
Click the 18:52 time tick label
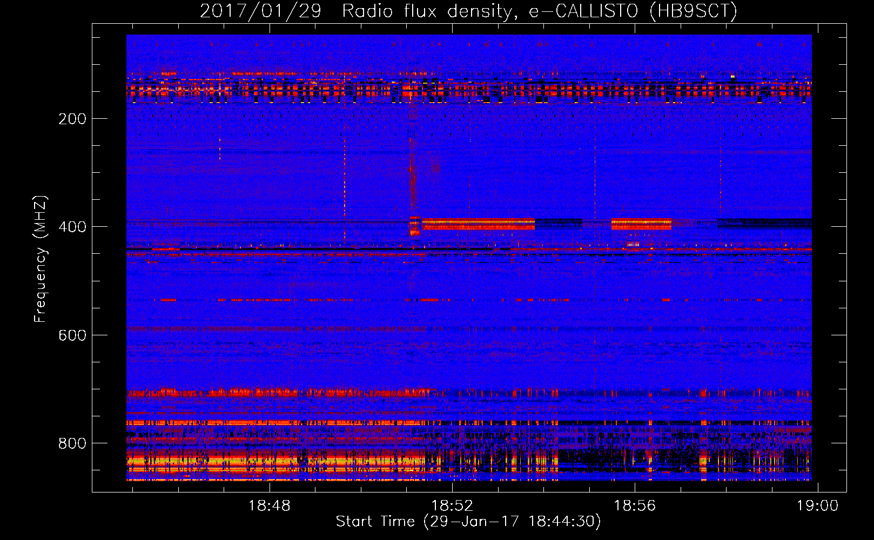[x=452, y=506]
